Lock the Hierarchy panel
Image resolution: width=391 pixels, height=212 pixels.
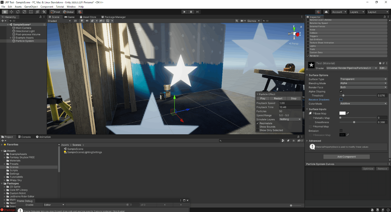tap(40, 17)
